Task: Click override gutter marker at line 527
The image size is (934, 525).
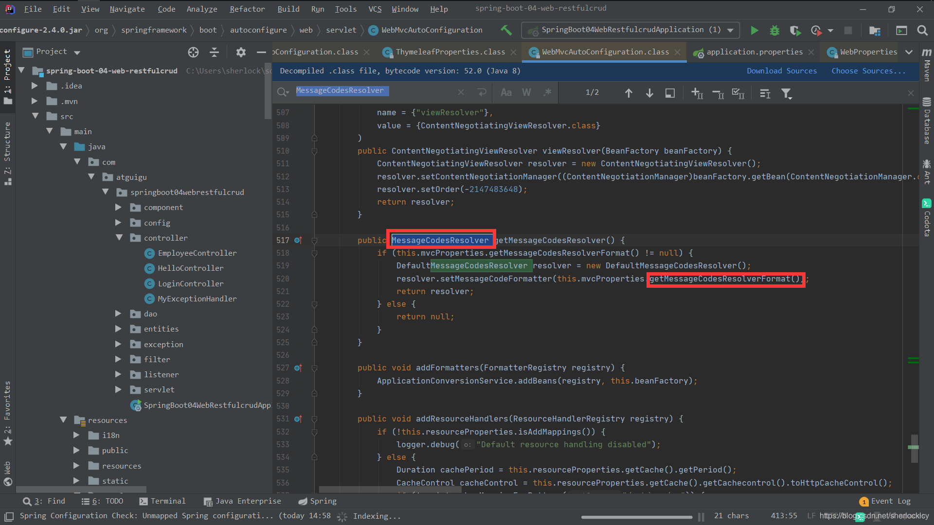Action: (298, 368)
